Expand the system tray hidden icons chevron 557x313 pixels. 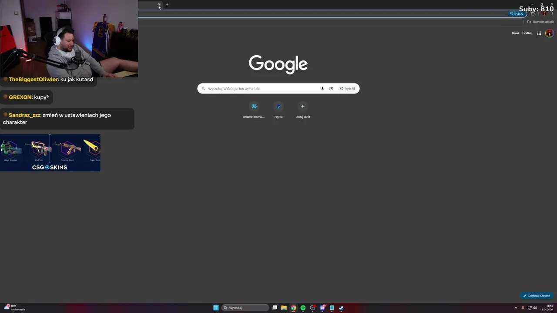516,308
